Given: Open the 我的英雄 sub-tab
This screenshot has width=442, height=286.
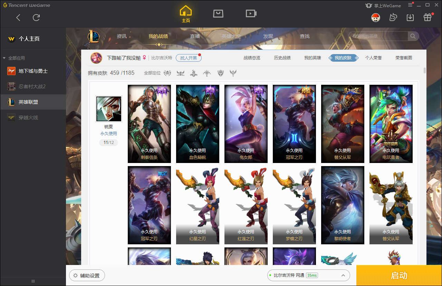Looking at the screenshot, I should click(313, 58).
